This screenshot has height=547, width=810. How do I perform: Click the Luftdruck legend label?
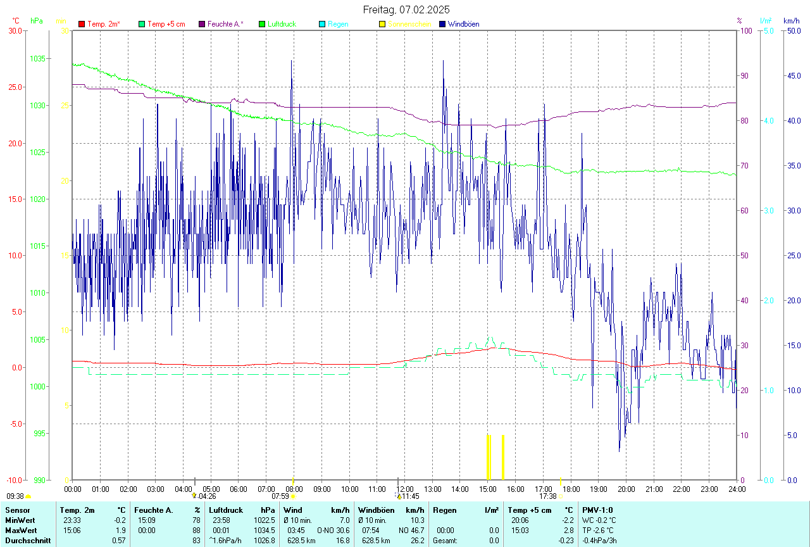coord(282,24)
